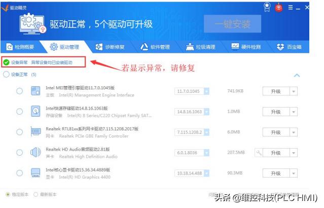The height and width of the screenshot is (208, 324).
Task: Click the computer gear header icon
Action: pos(32,23)
